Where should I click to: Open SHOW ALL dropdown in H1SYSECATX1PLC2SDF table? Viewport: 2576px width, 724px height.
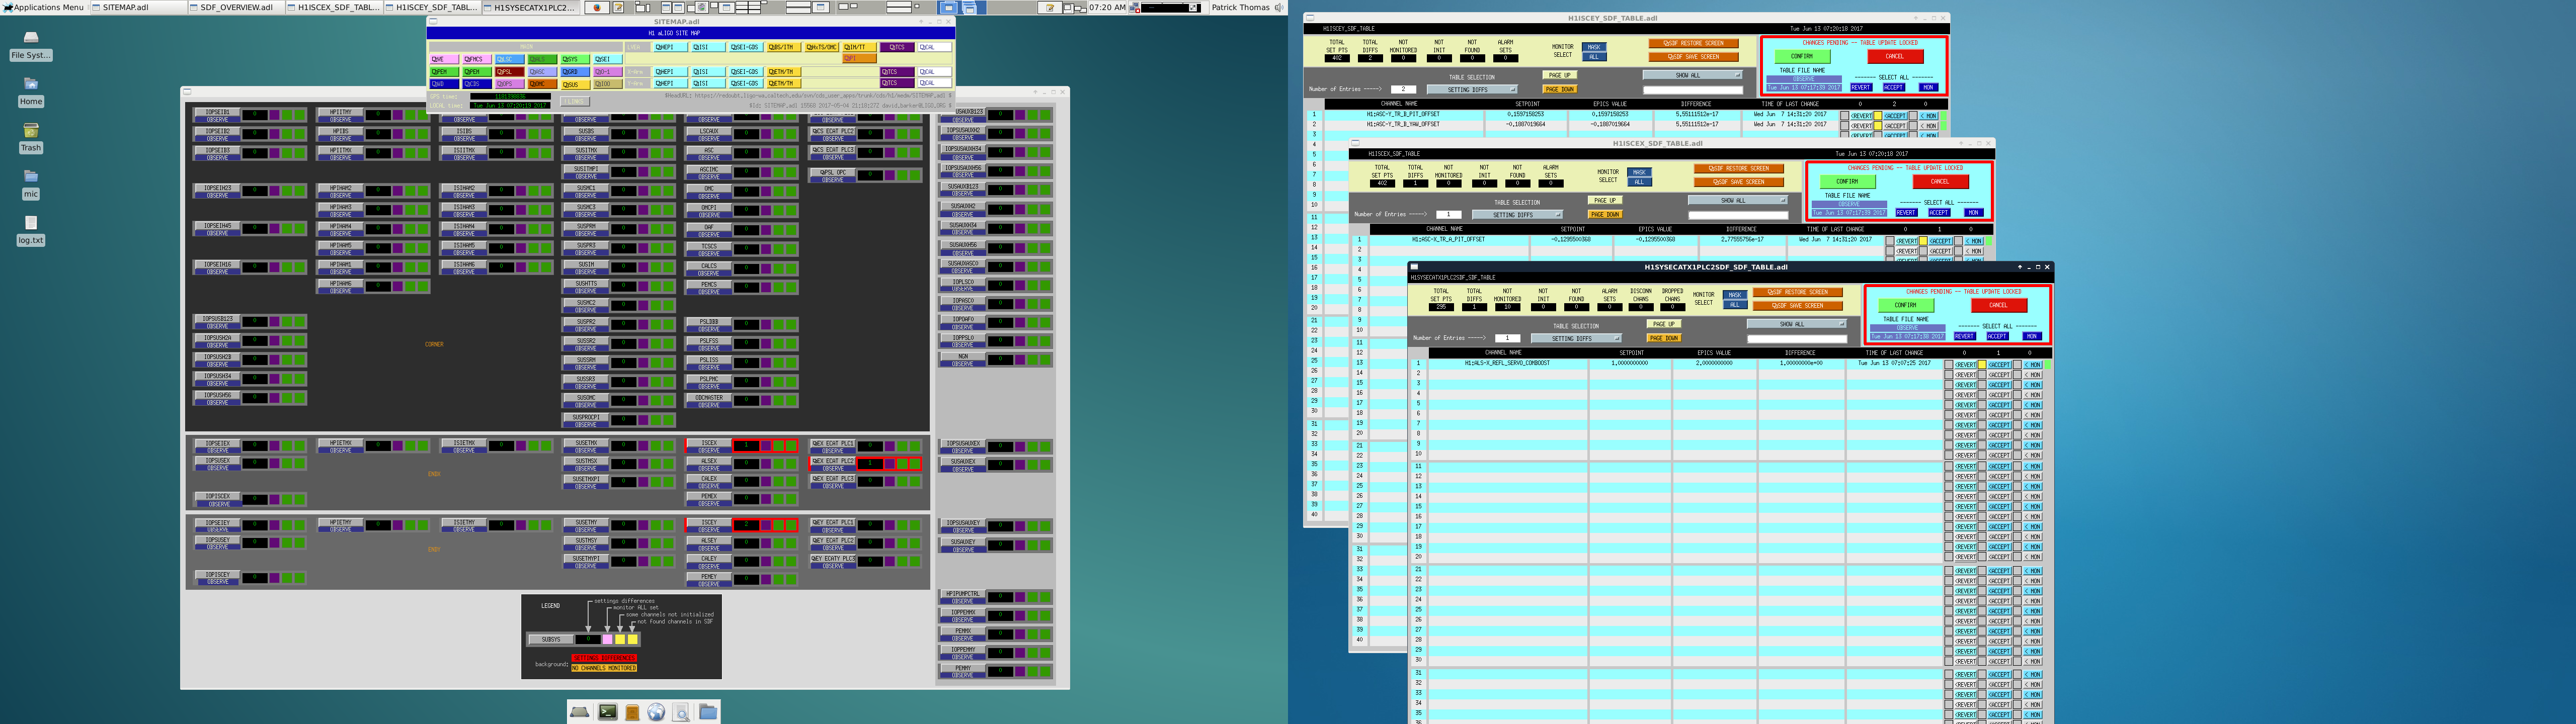point(1796,324)
